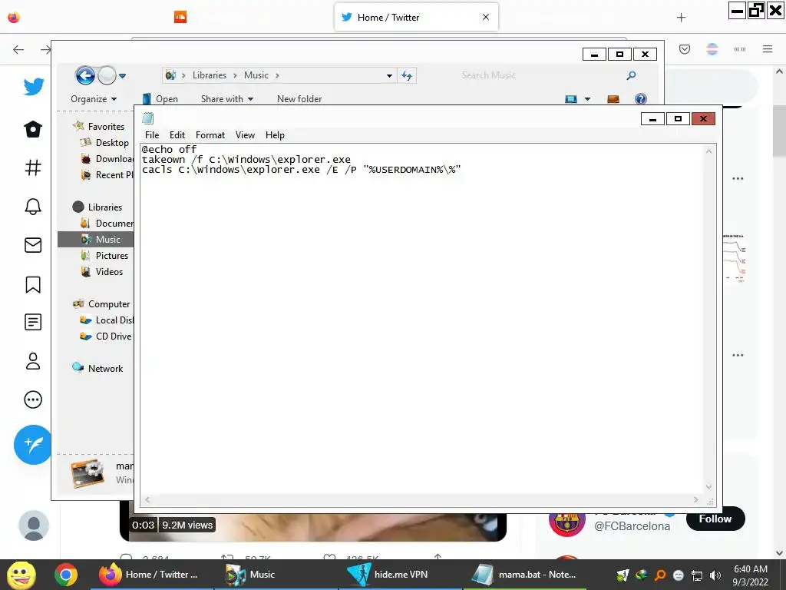Open Twitter Notifications bell icon
This screenshot has width=786, height=590.
pyautogui.click(x=33, y=206)
